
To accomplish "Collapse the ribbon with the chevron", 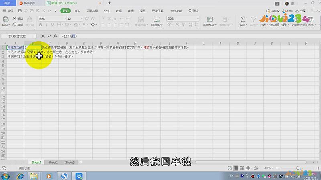I will click(x=318, y=11).
